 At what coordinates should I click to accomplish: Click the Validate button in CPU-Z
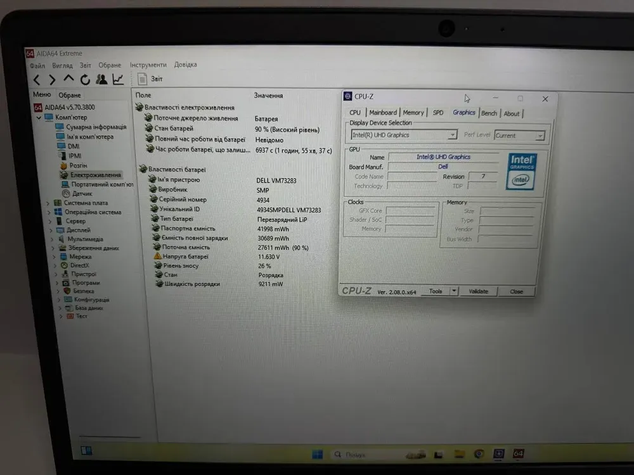point(478,291)
